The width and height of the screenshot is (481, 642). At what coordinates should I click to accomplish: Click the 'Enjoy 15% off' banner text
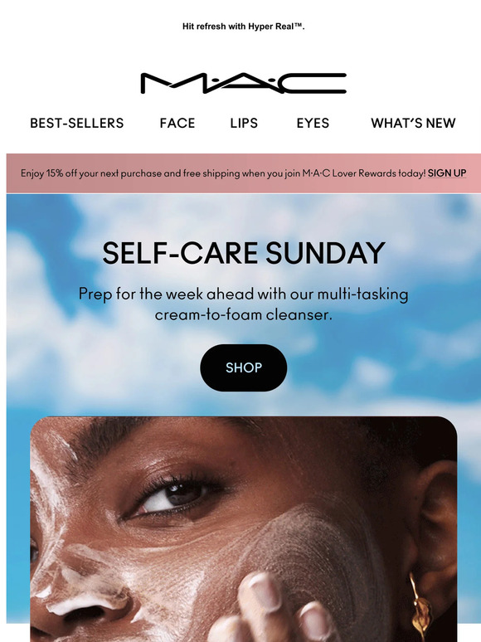[223, 173]
